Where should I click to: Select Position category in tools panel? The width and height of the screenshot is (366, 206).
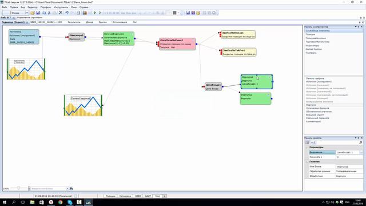tap(311, 34)
